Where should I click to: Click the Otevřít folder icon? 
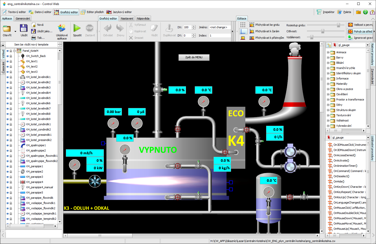pyautogui.click(x=7, y=28)
